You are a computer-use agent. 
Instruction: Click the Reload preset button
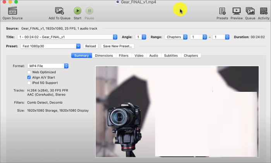[x=91, y=46]
